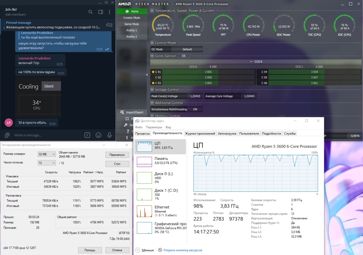Image resolution: width=363 pixels, height=255 pixels.
Task: Collapse the Temperature, Speed, Power & Current section
Action: tap(152, 11)
